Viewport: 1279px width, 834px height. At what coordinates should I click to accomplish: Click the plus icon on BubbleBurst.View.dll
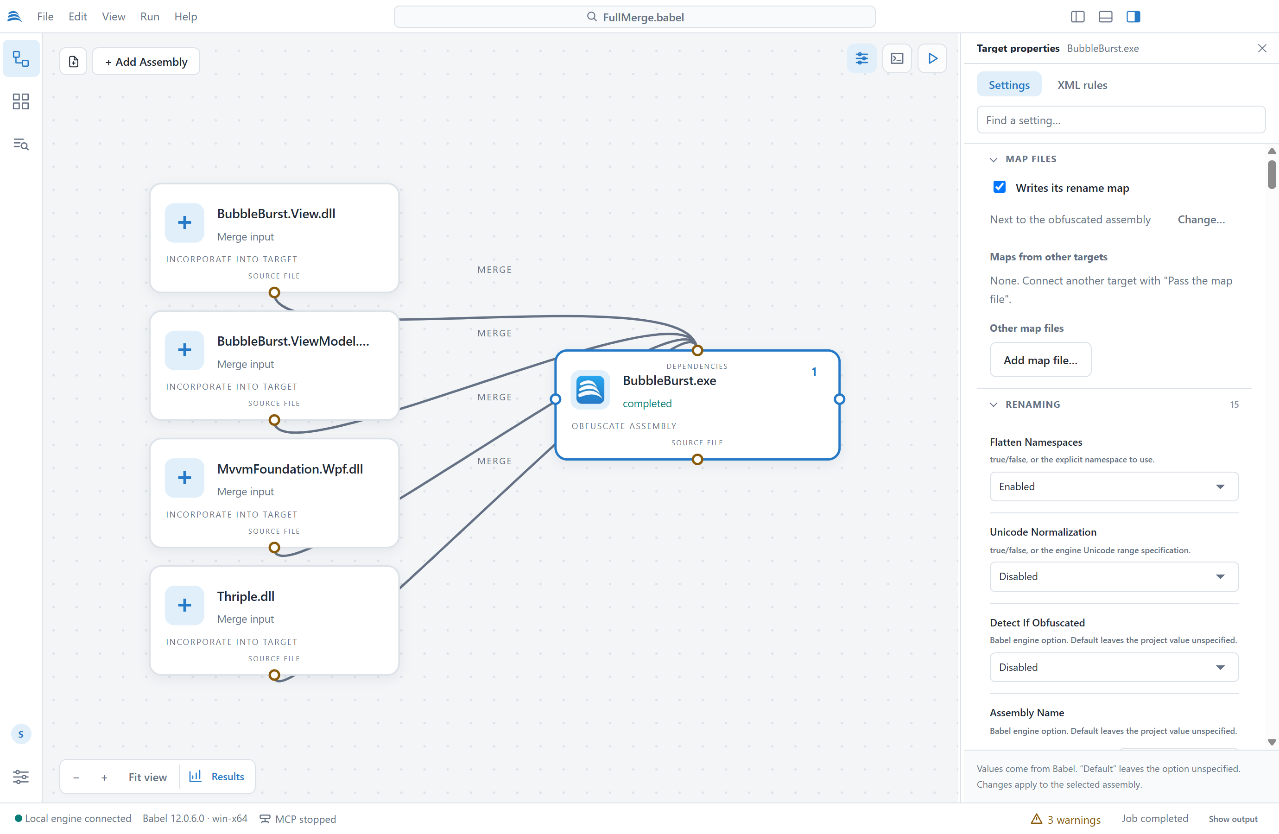click(x=184, y=222)
